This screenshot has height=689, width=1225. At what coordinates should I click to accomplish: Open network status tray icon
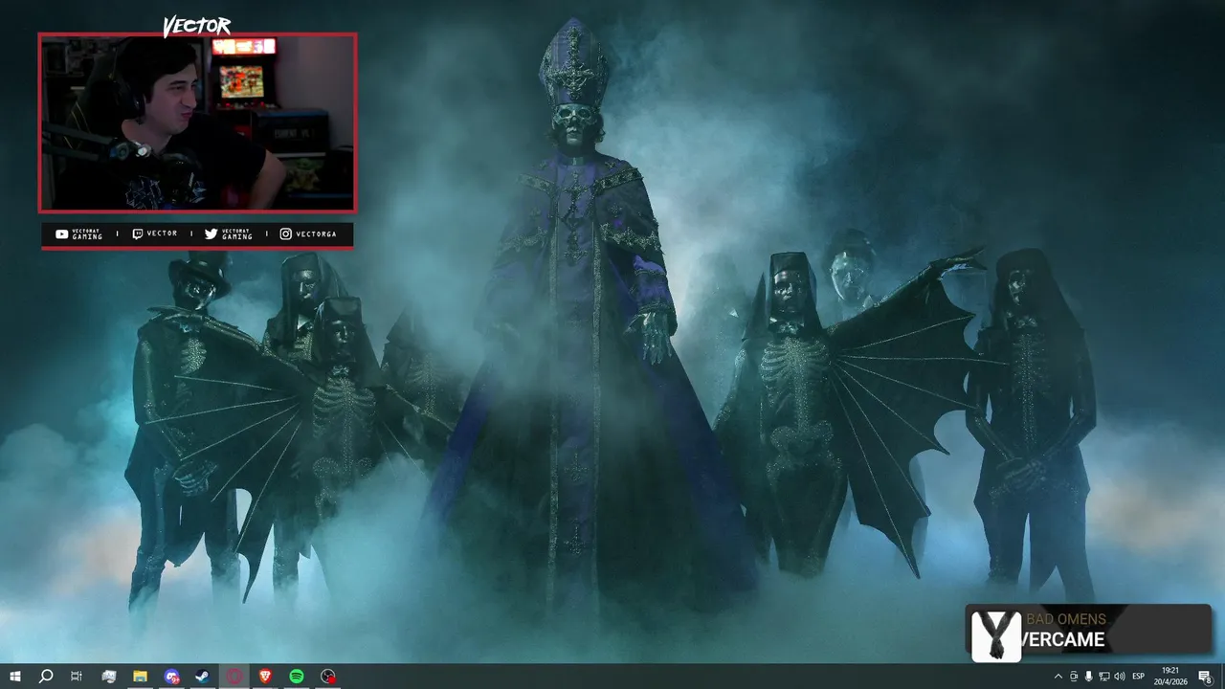tap(1103, 677)
